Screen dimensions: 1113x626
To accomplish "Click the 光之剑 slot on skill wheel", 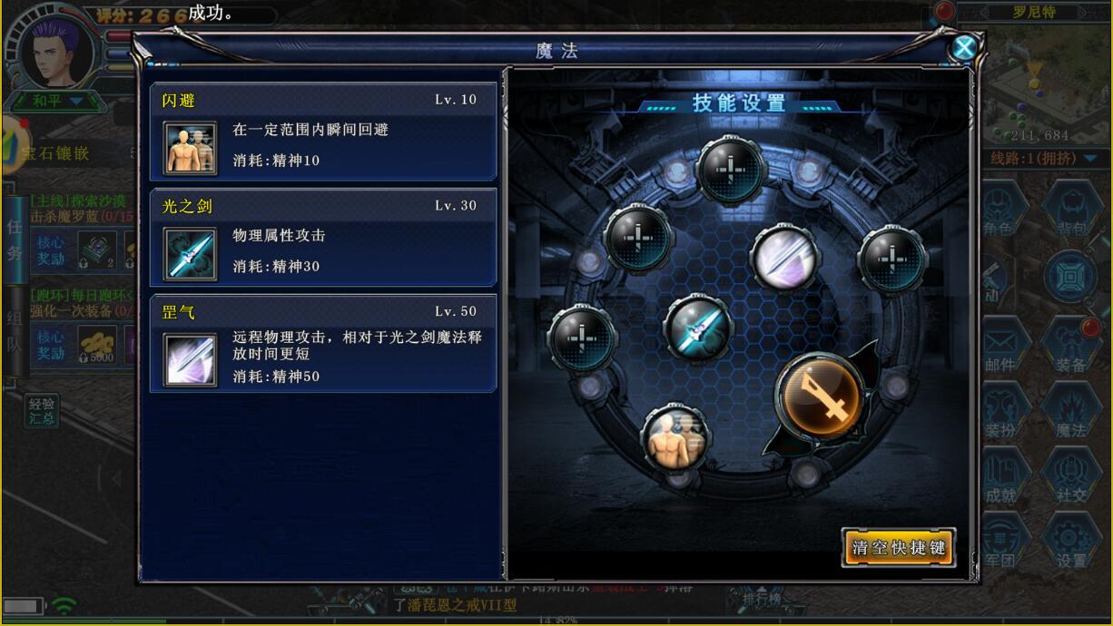I will 697,328.
